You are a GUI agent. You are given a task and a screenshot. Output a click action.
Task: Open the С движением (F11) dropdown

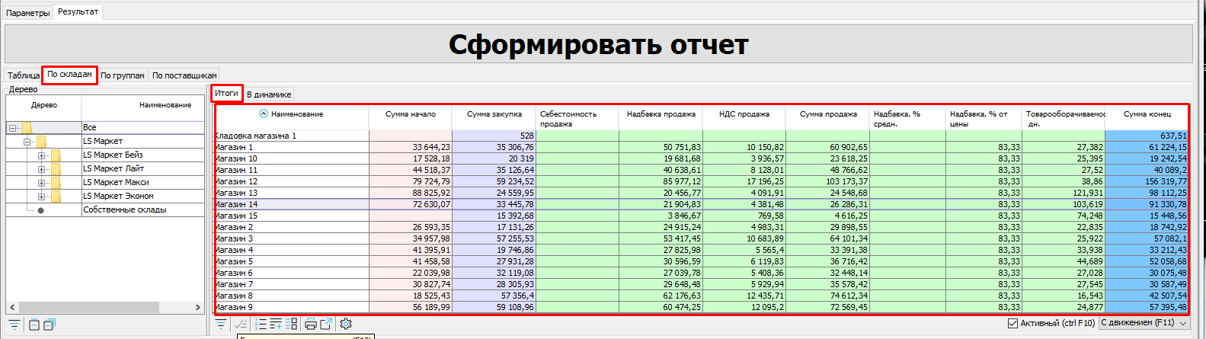(1144, 323)
